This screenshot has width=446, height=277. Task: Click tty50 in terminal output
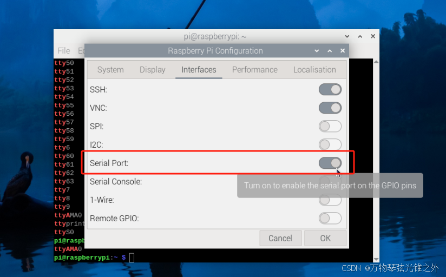tap(64, 63)
